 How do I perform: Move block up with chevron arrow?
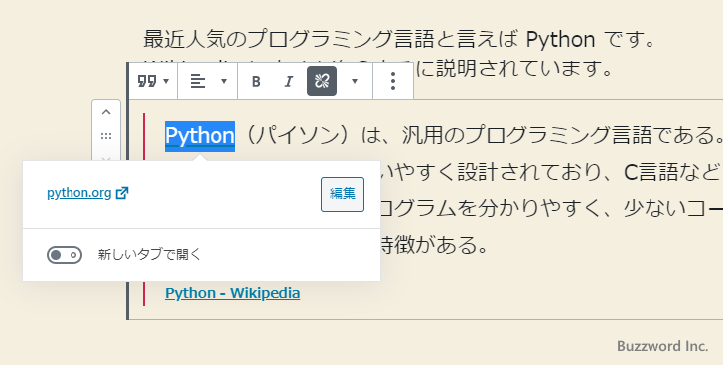[x=106, y=112]
